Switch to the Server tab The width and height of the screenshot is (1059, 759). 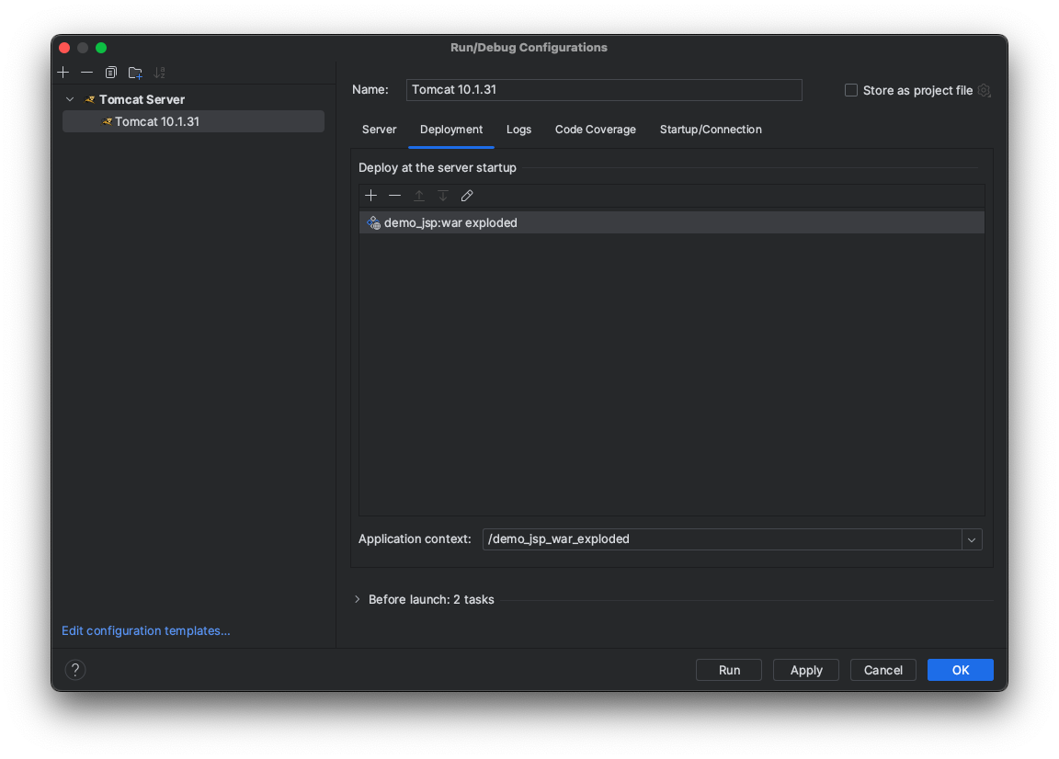click(x=379, y=130)
